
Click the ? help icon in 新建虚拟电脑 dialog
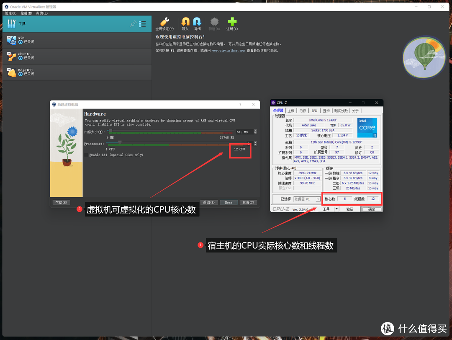pos(240,104)
